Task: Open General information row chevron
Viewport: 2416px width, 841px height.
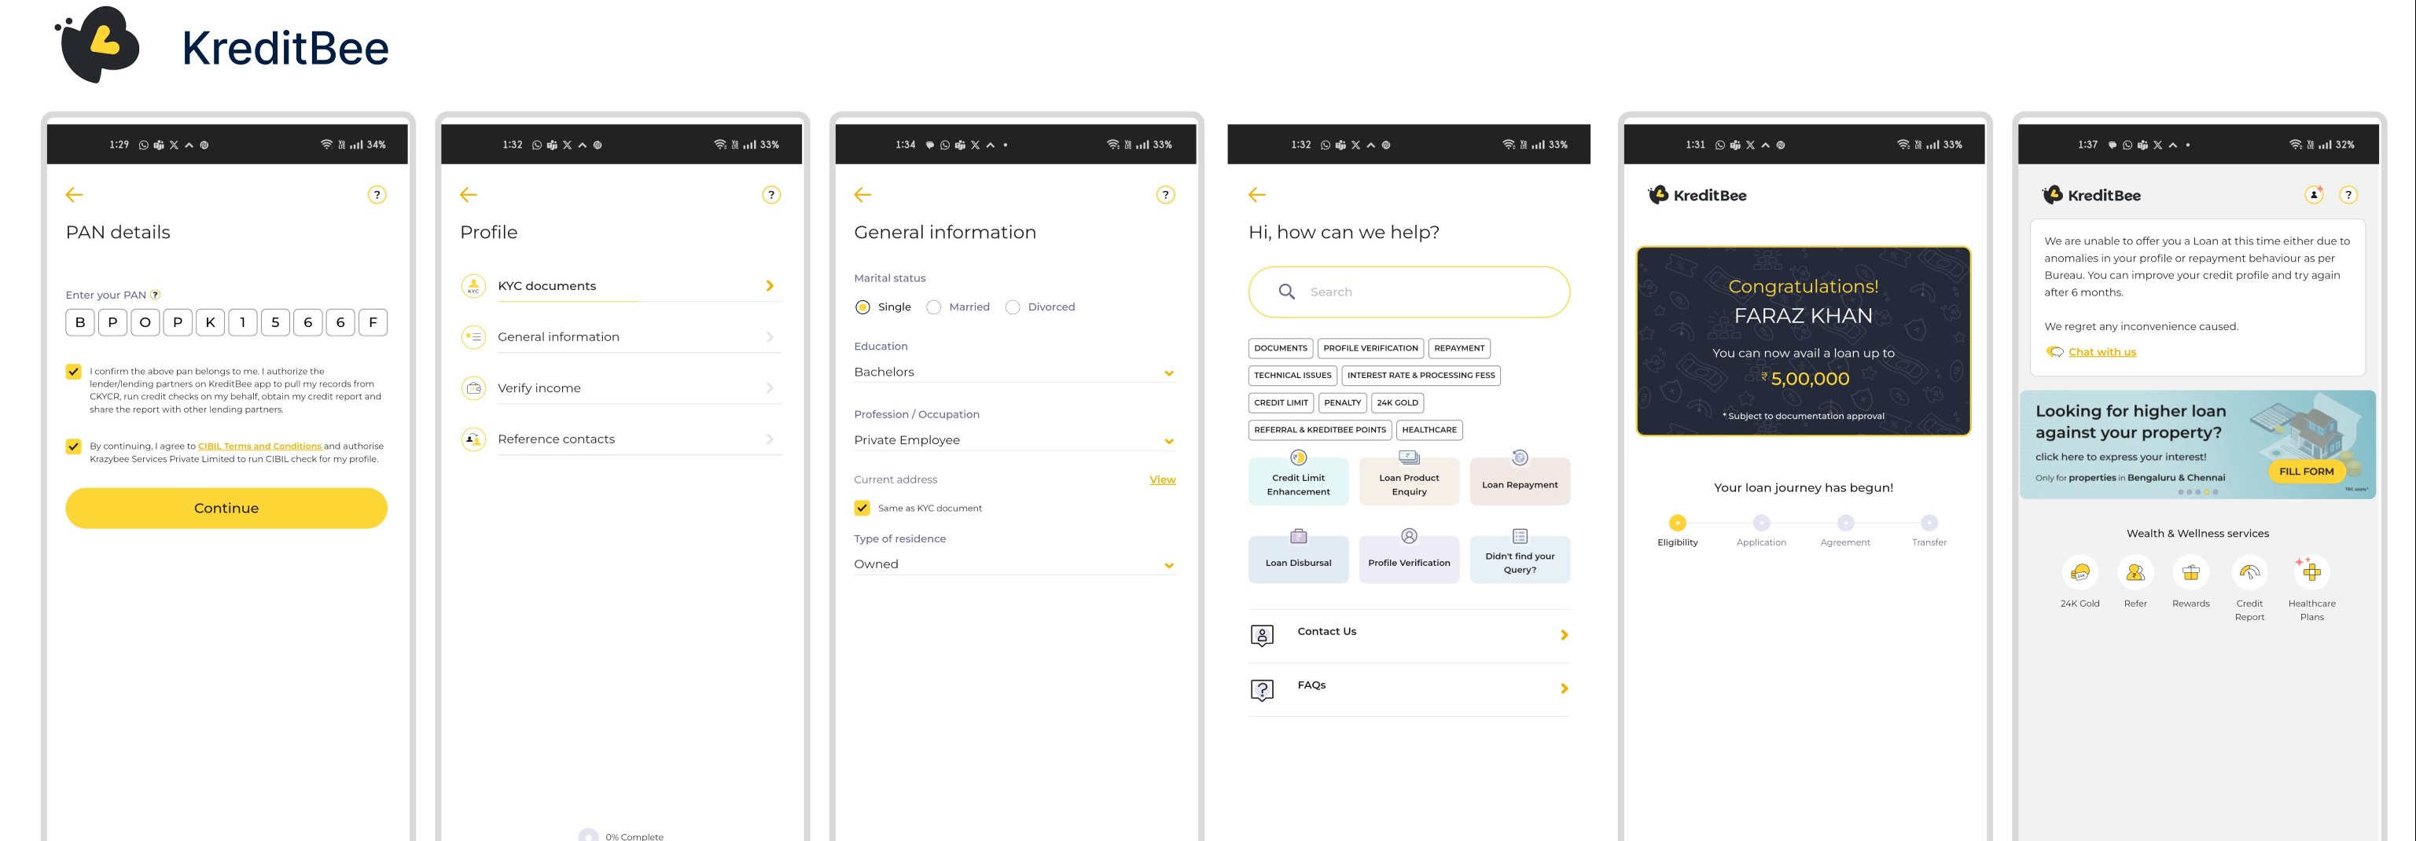Action: [x=770, y=336]
